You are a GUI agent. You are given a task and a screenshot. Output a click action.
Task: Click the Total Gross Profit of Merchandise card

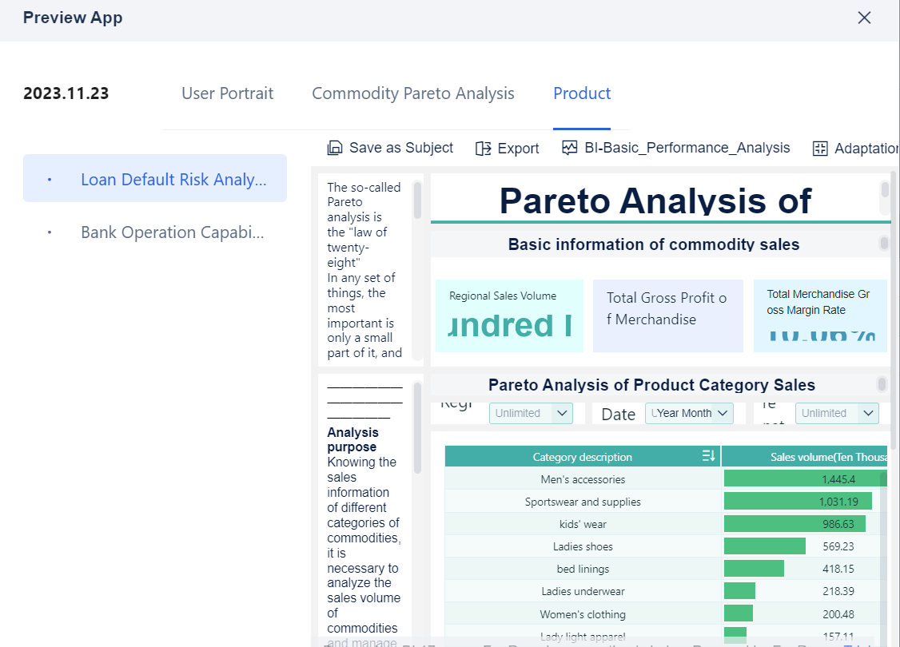[x=667, y=316]
